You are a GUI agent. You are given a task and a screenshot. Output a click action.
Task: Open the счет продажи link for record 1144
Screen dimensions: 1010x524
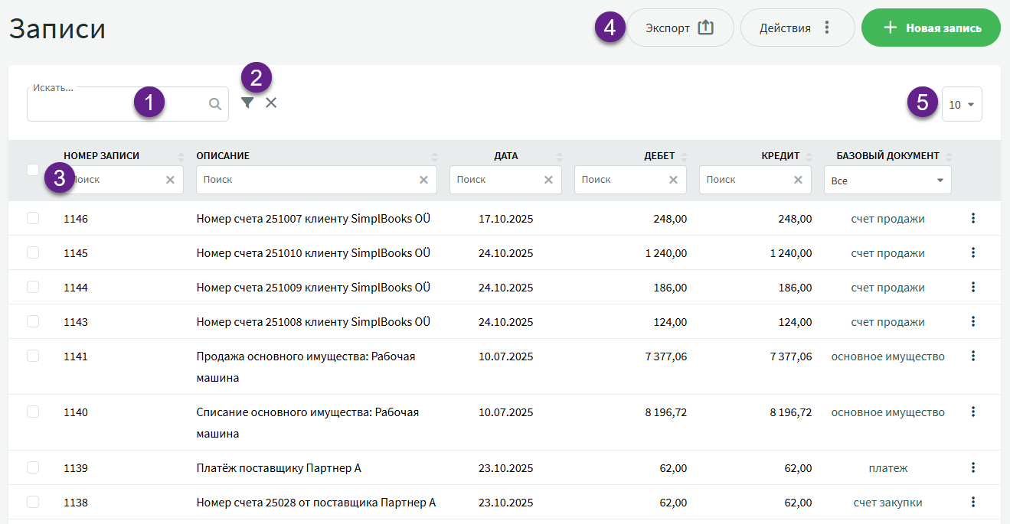[x=887, y=288]
